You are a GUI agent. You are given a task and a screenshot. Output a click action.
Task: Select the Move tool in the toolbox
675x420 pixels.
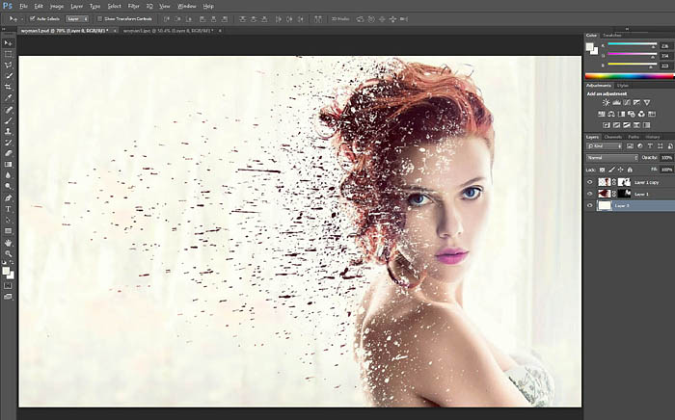point(9,43)
